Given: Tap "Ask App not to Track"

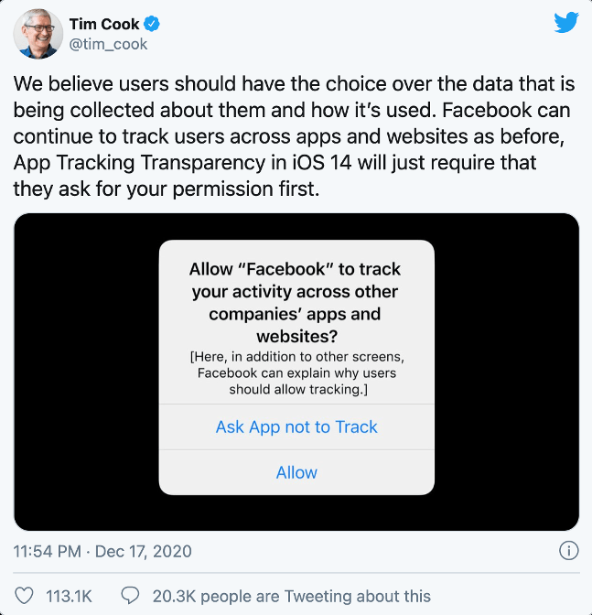Looking at the screenshot, I should click(296, 426).
